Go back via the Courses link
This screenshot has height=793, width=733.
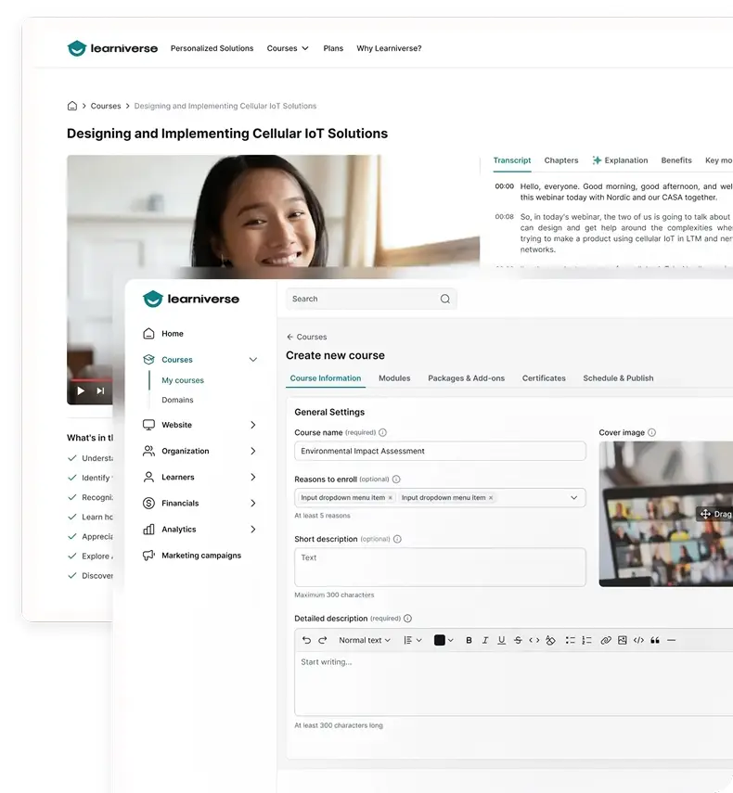click(307, 337)
